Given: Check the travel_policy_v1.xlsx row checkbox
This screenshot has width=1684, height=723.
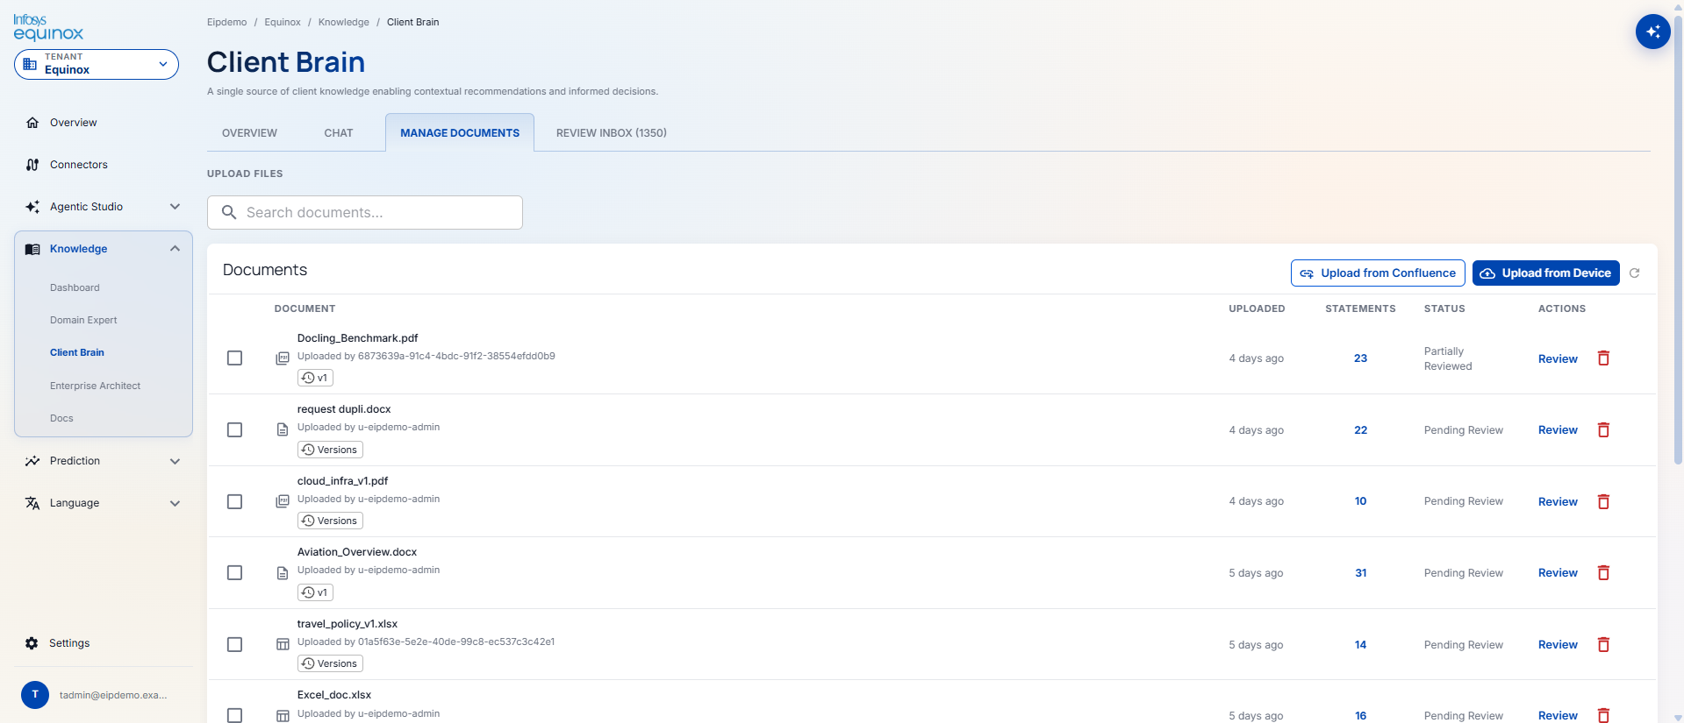Looking at the screenshot, I should click(234, 645).
